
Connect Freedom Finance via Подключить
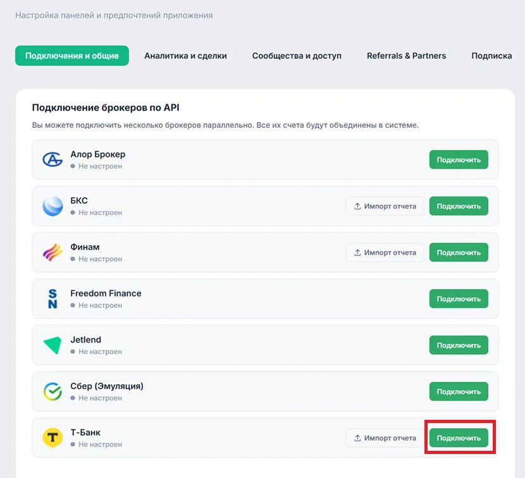click(x=459, y=298)
